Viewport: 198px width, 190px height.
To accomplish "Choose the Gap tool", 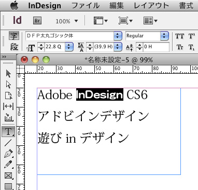I will coord(8,106).
